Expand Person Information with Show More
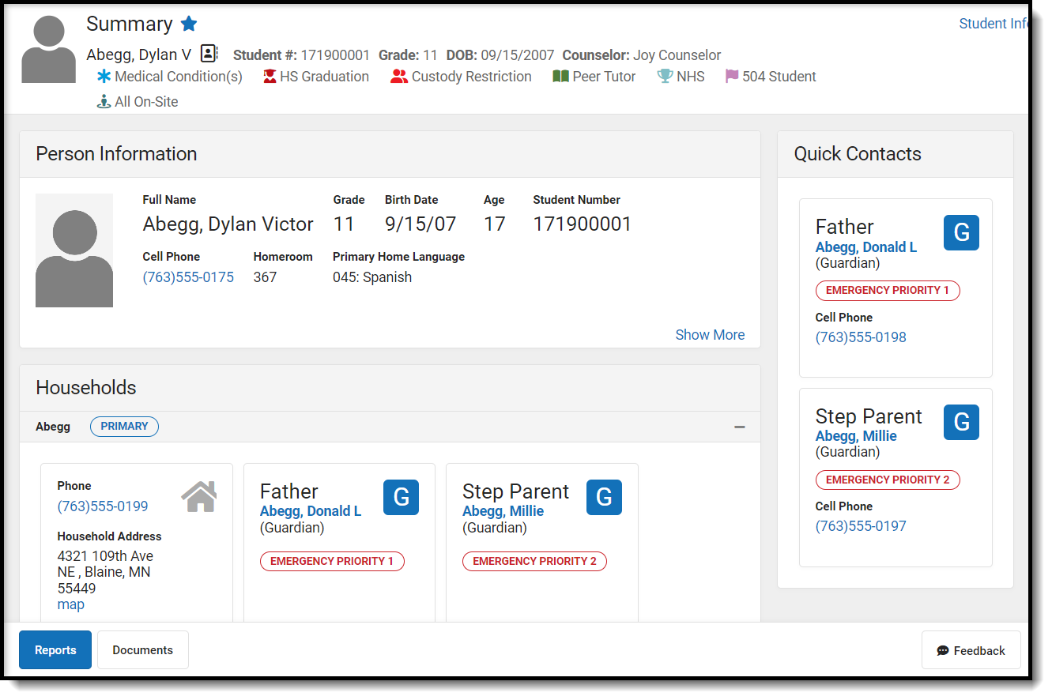 pyautogui.click(x=709, y=335)
